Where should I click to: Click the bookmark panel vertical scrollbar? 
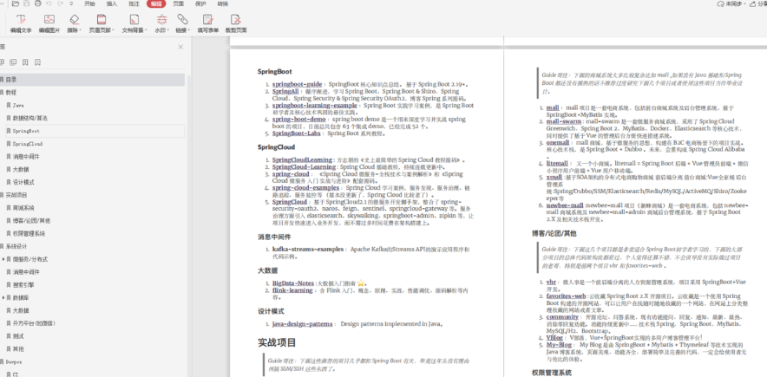pos(187,224)
